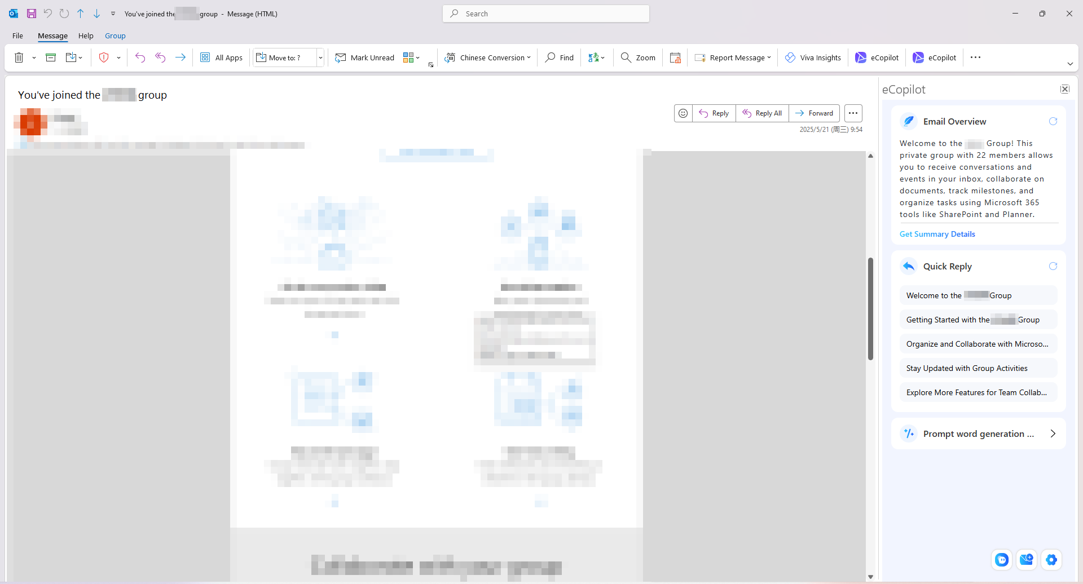The image size is (1083, 584).
Task: Click the insert emoji reaction icon
Action: 683,113
